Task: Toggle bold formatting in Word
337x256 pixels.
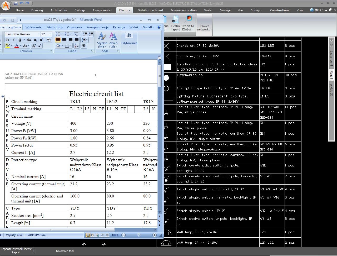Action: (7, 40)
